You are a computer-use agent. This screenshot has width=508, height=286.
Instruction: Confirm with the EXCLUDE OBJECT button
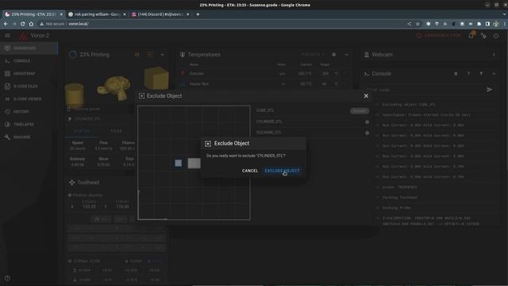click(x=282, y=171)
